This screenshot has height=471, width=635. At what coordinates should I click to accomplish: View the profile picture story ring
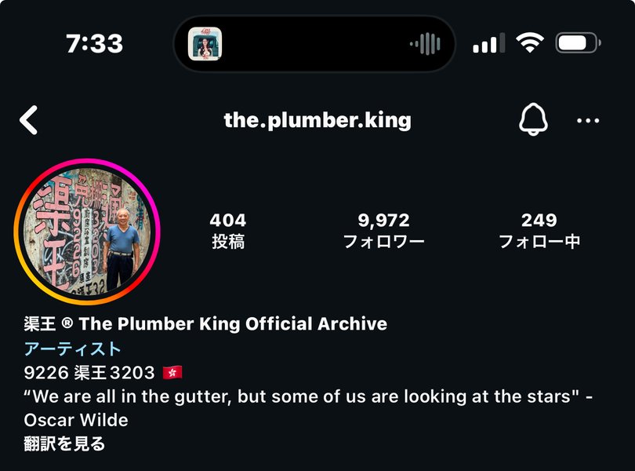click(87, 232)
